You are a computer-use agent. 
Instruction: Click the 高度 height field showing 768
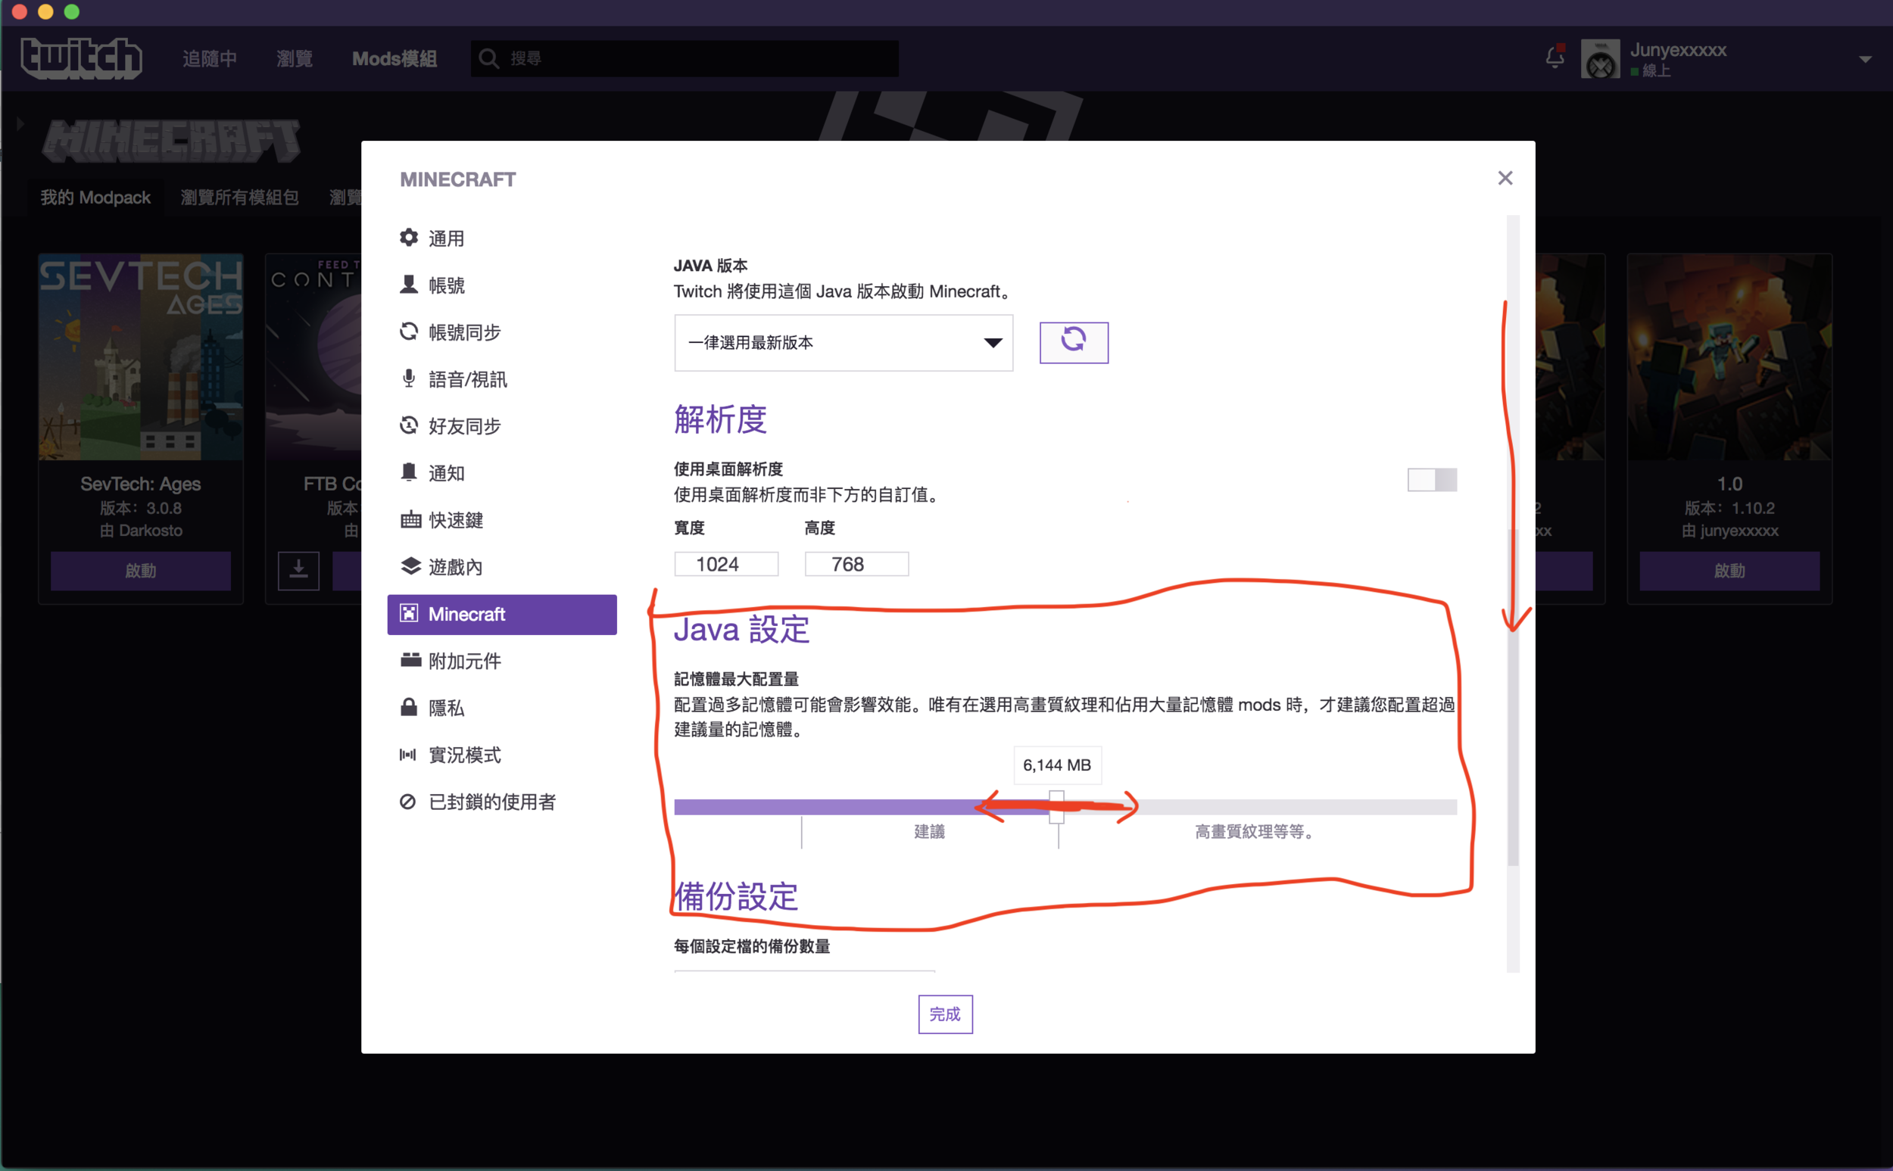pos(856,564)
